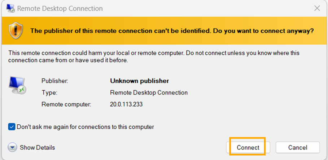
Task: Click the bold publisher warning headline
Action: coord(172,31)
